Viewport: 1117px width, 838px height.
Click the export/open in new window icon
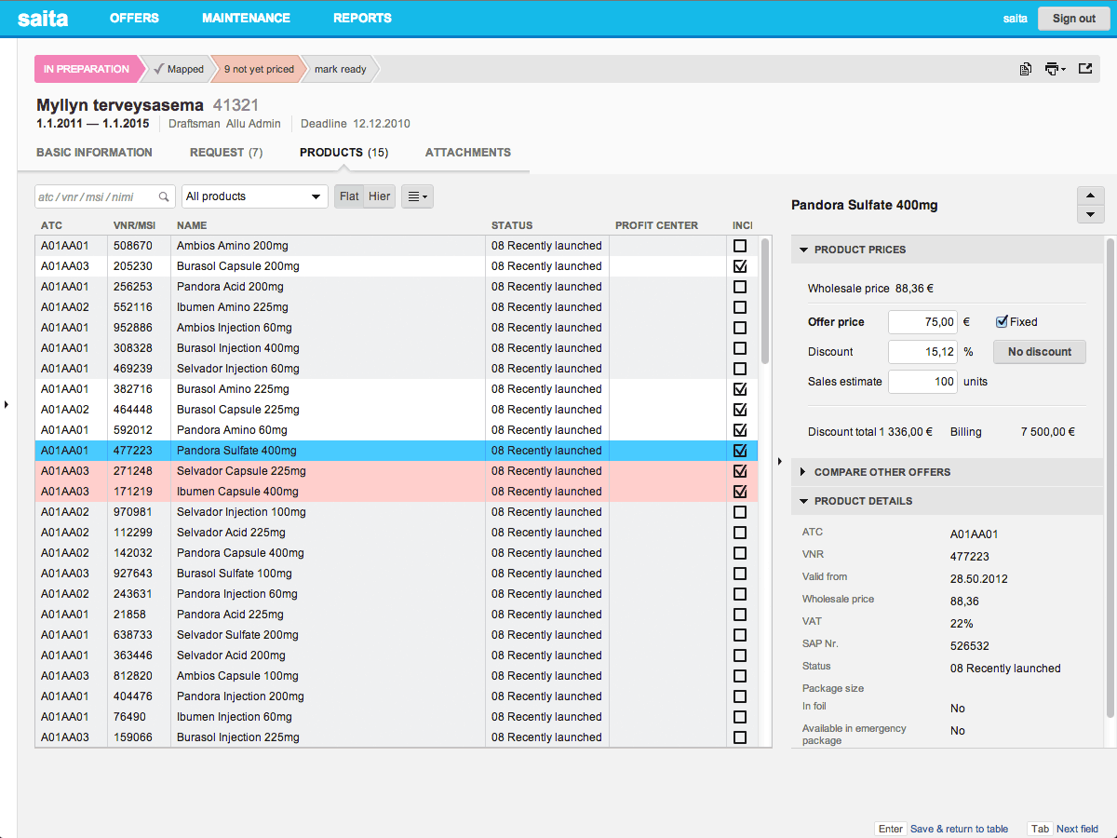[1085, 69]
